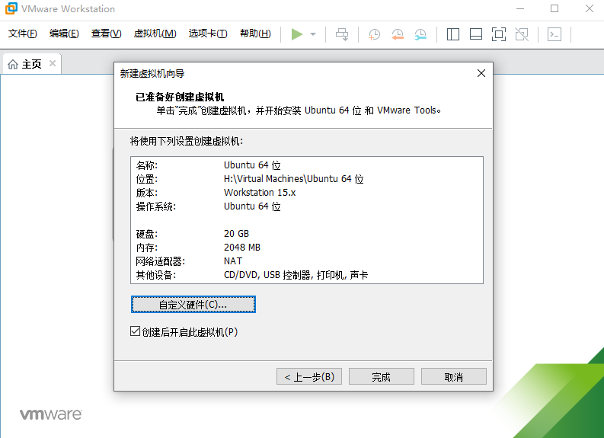This screenshot has width=604, height=438.
Task: Close the 主页 tab with its x
Action: click(53, 63)
